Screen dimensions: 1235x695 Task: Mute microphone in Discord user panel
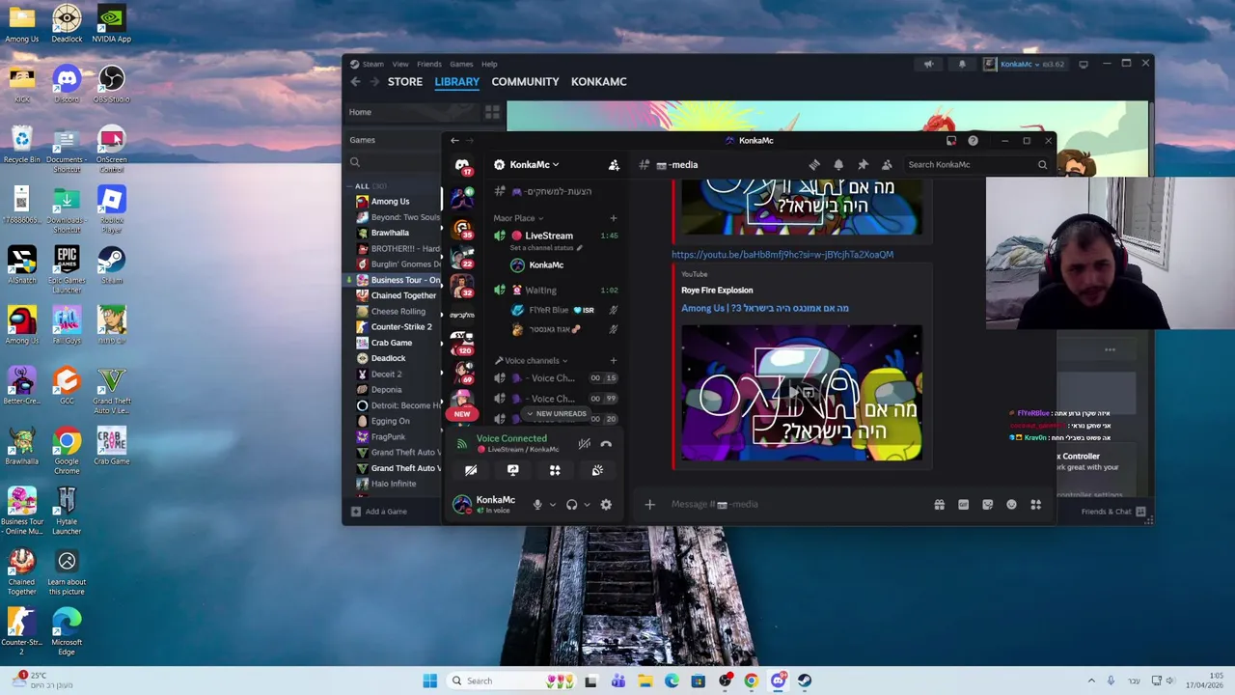click(537, 504)
